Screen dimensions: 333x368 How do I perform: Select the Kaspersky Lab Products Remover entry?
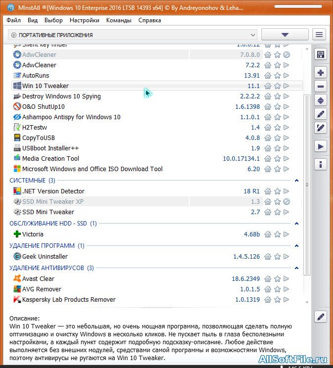(69, 299)
